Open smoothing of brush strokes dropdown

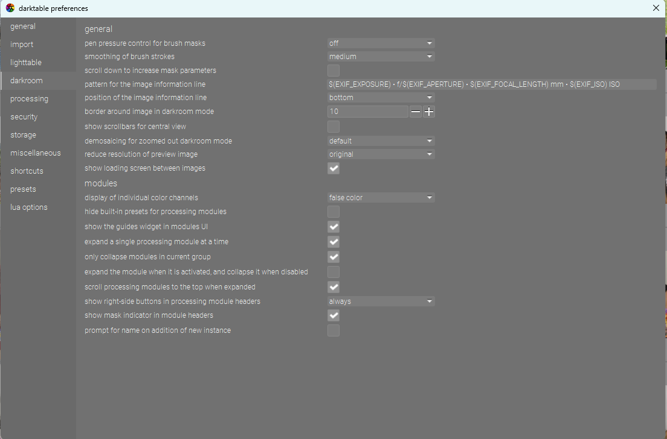point(381,57)
